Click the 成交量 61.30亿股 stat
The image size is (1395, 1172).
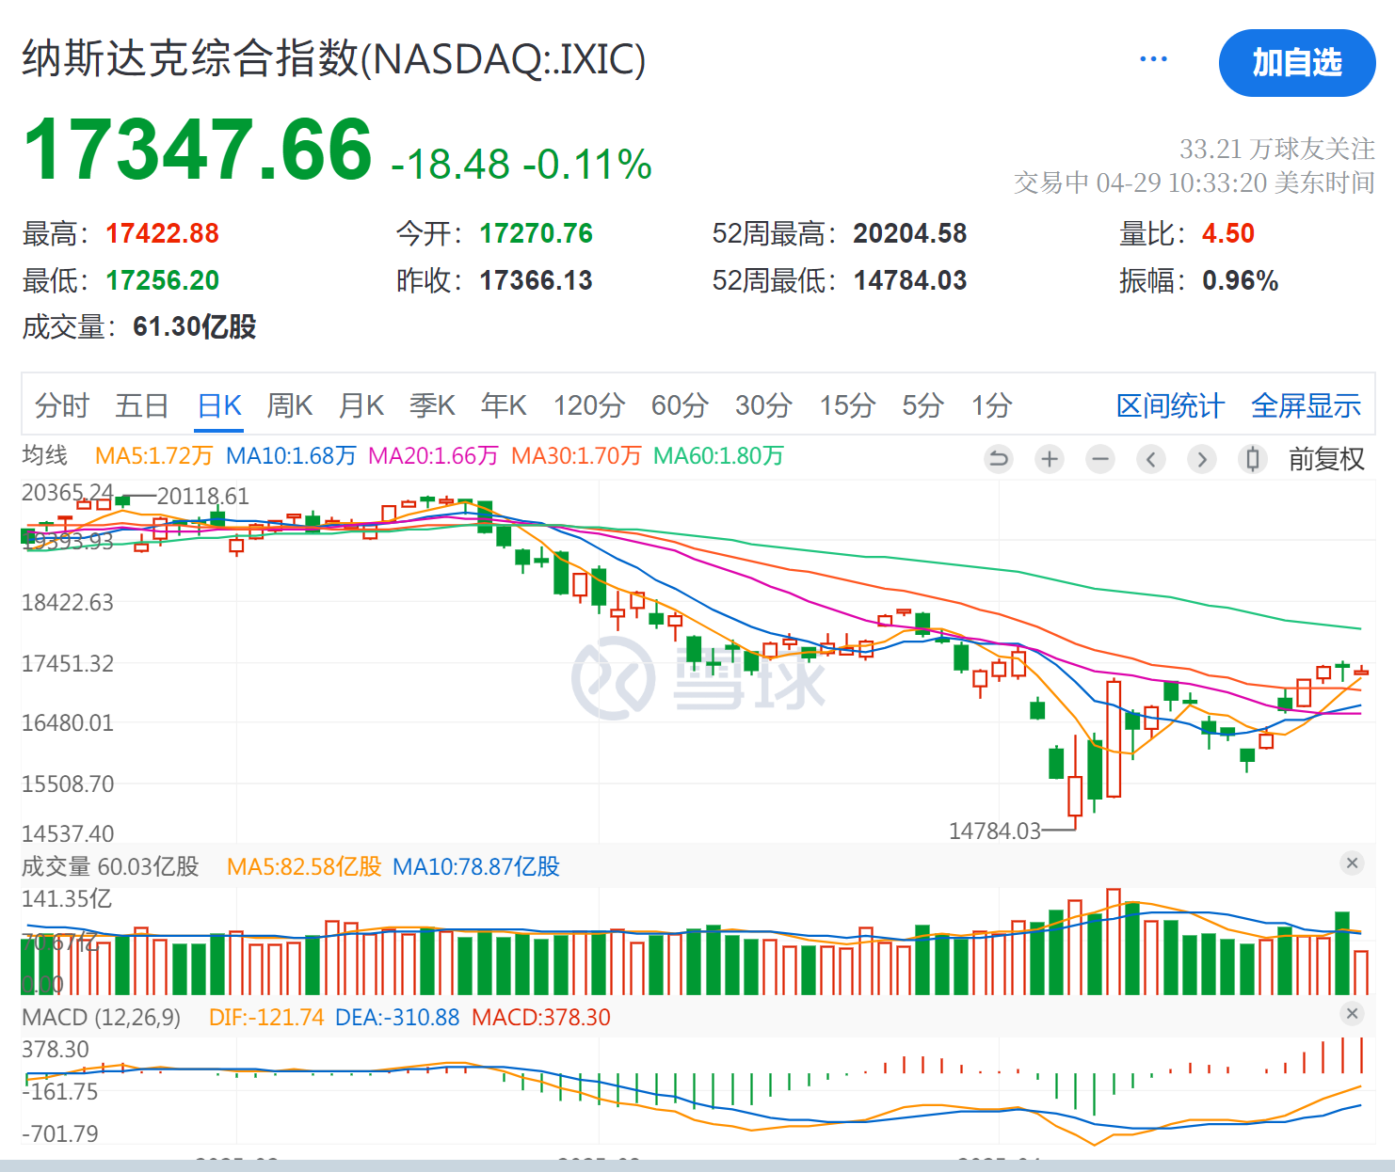pos(139,326)
